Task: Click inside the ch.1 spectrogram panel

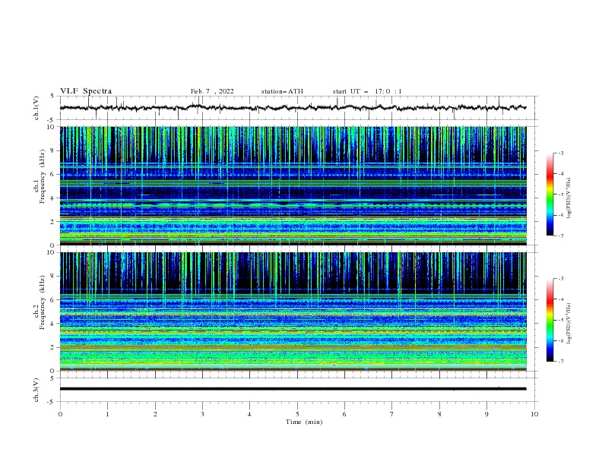Action: pyautogui.click(x=293, y=185)
